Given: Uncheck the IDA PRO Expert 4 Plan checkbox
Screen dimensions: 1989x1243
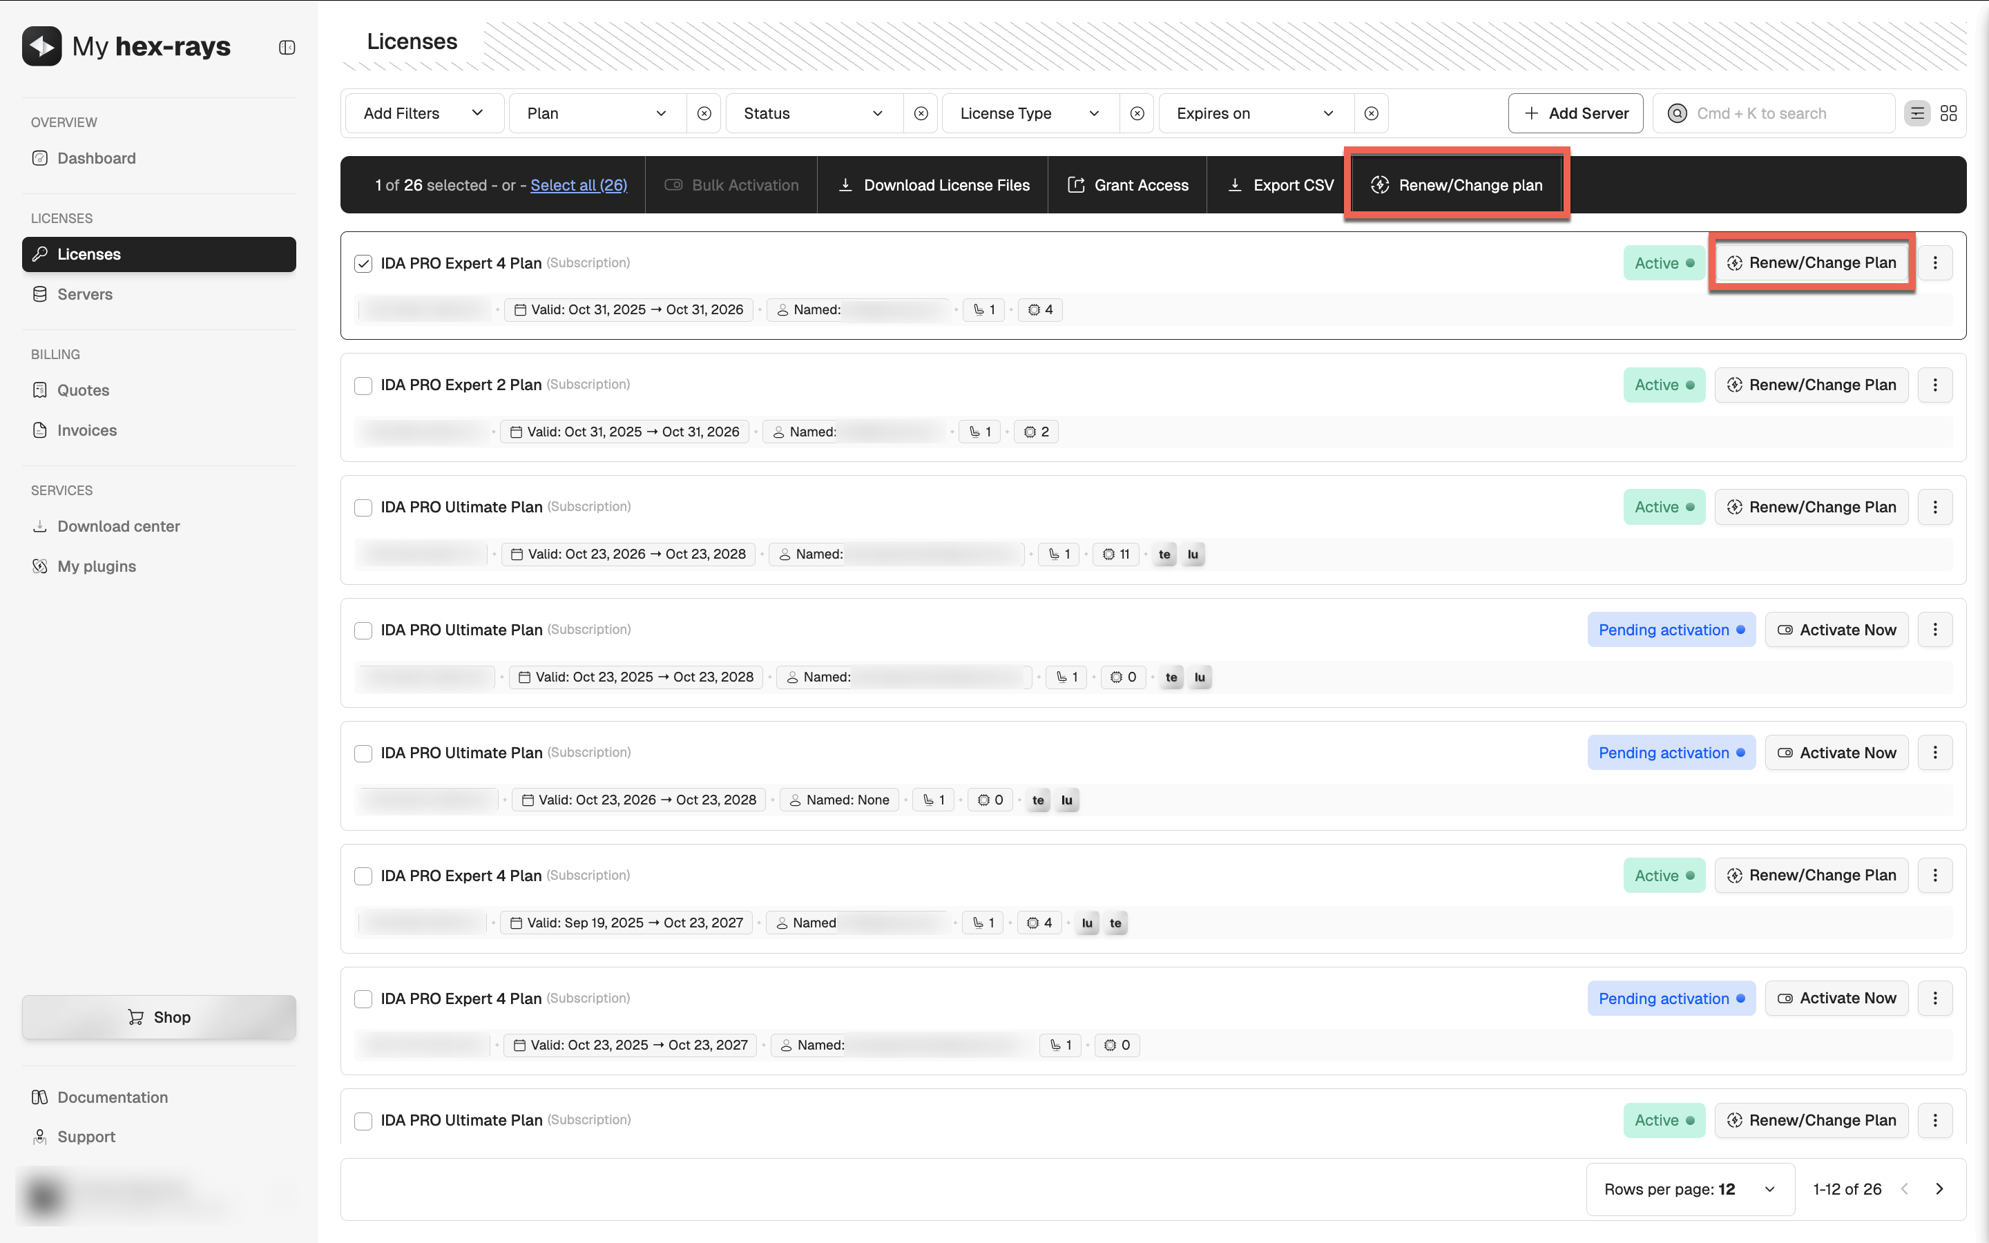Looking at the screenshot, I should 363,263.
